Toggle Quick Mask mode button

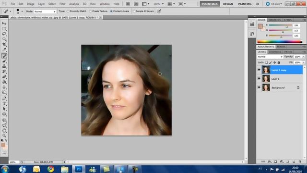pyautogui.click(x=4, y=153)
